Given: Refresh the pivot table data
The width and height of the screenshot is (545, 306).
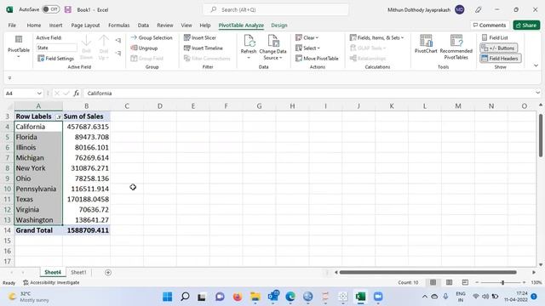Looking at the screenshot, I should pos(249,47).
